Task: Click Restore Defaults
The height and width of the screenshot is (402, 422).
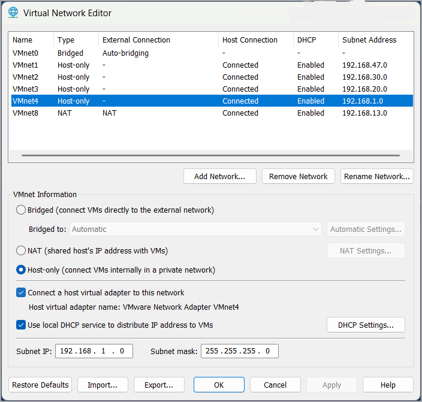Action: [40, 385]
